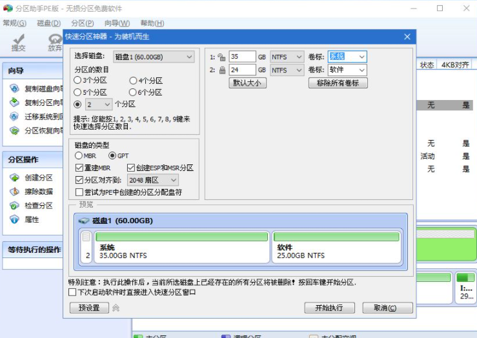Image resolution: width=477 pixels, height=338 pixels.
Task: Click the partition 1 size field showing 35
Action: [242, 57]
